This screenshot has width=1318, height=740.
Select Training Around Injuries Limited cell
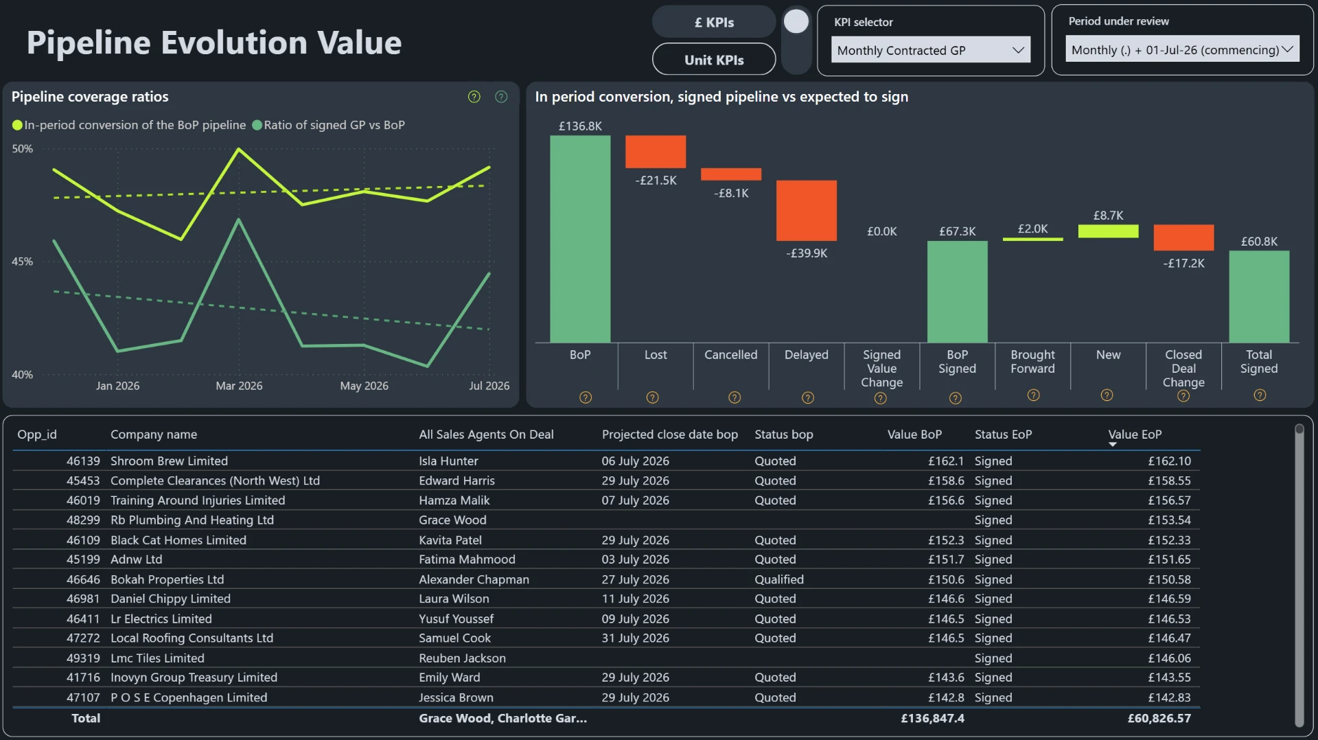198,500
